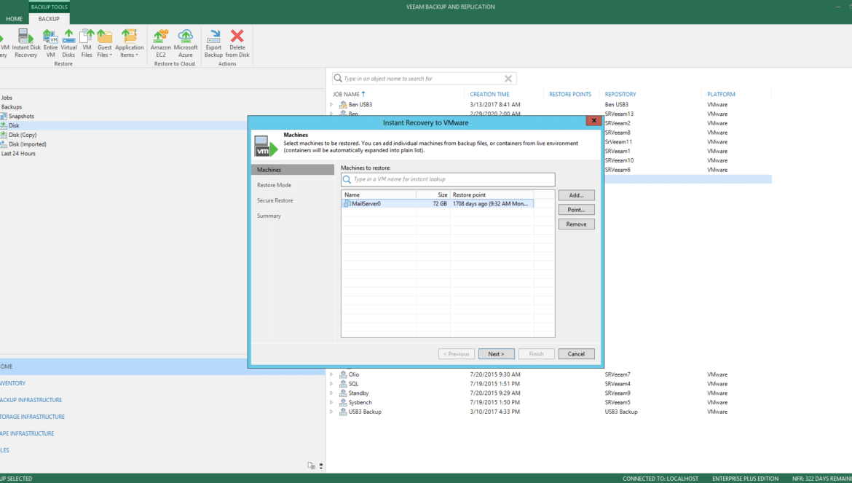Click the Add... button in the wizard
The width and height of the screenshot is (852, 483).
[x=577, y=195]
